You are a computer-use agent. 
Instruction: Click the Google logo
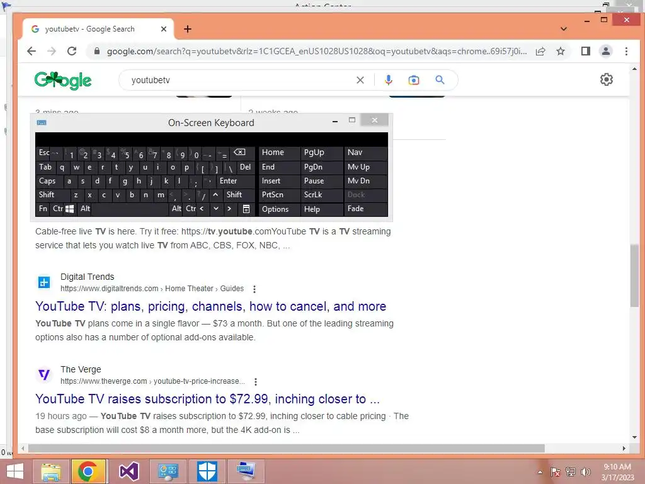pos(63,80)
